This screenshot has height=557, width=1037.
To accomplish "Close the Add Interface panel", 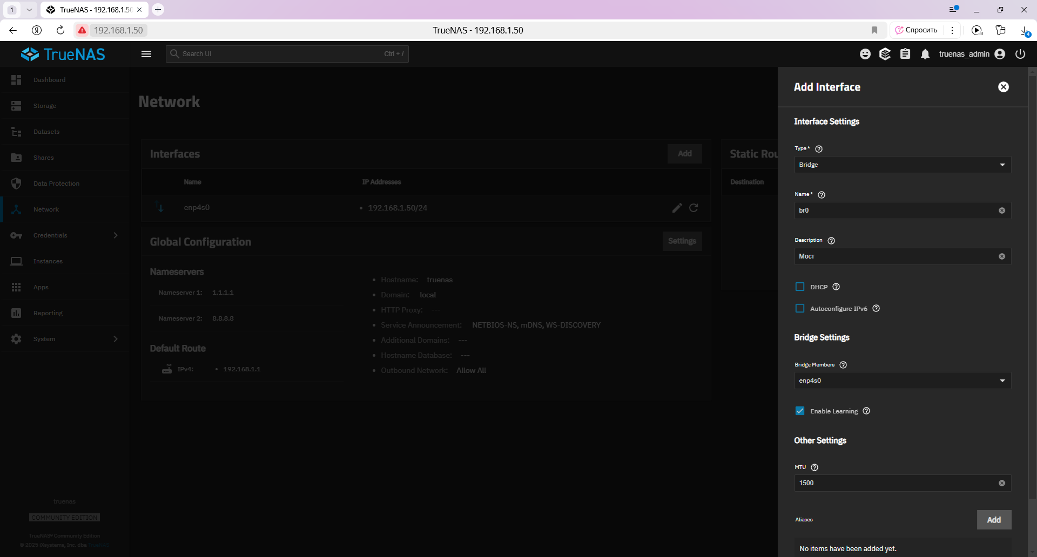I will (1004, 87).
